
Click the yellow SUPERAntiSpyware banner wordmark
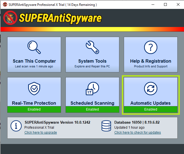(x=60, y=18)
